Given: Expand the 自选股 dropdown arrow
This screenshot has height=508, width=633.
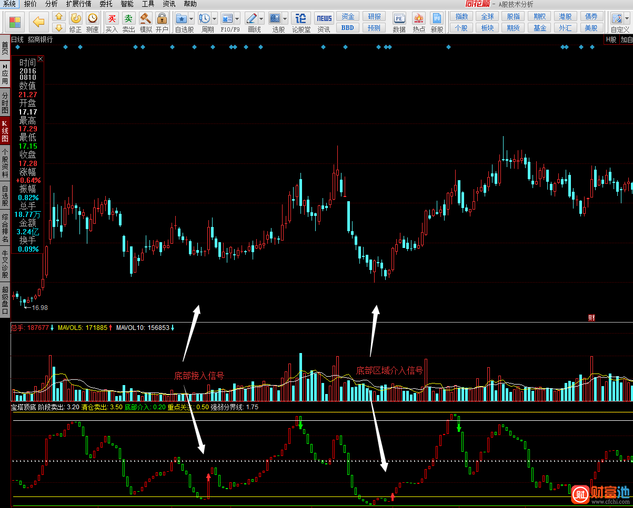Looking at the screenshot, I should [191, 19].
